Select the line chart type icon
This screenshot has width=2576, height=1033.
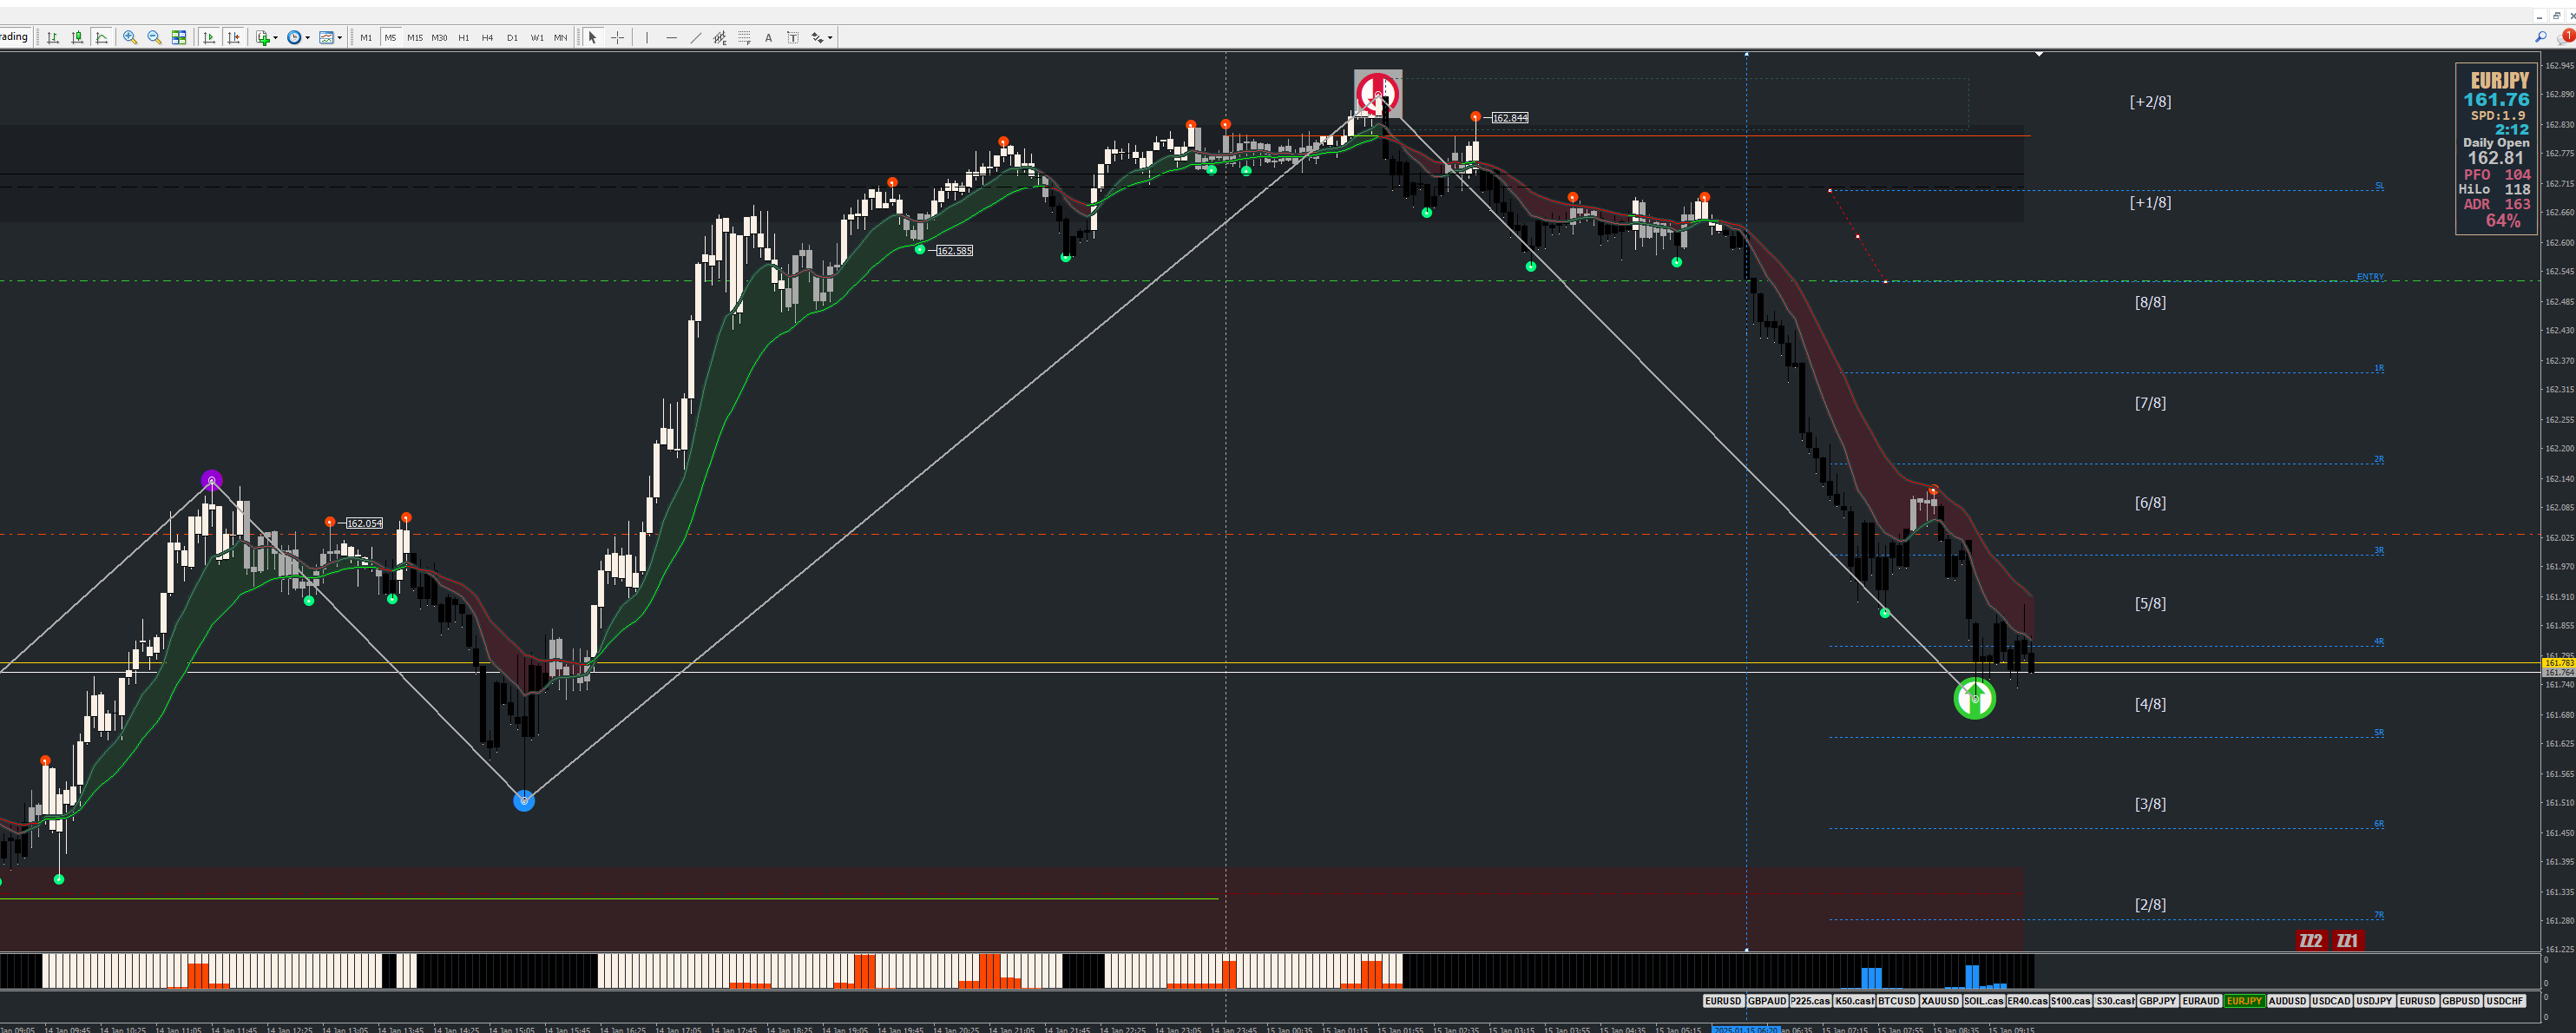(101, 37)
